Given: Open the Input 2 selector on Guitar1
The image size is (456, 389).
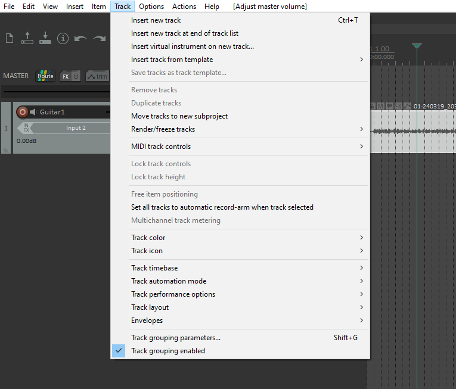Looking at the screenshot, I should [76, 128].
